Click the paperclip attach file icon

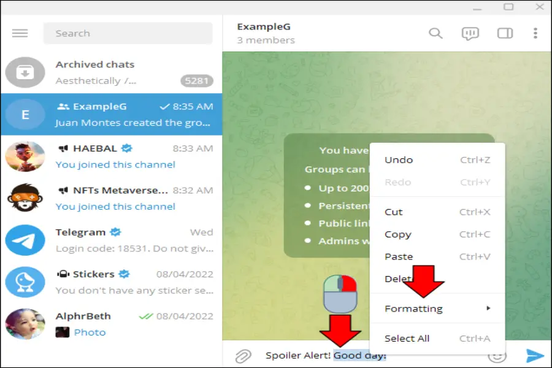pyautogui.click(x=243, y=356)
